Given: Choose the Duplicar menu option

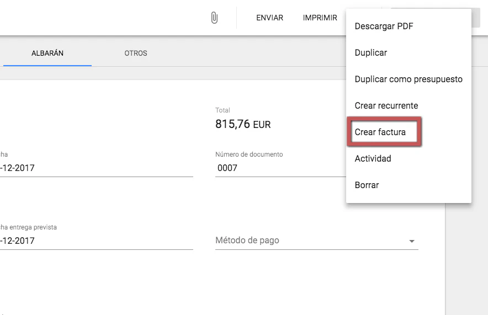Looking at the screenshot, I should (370, 53).
